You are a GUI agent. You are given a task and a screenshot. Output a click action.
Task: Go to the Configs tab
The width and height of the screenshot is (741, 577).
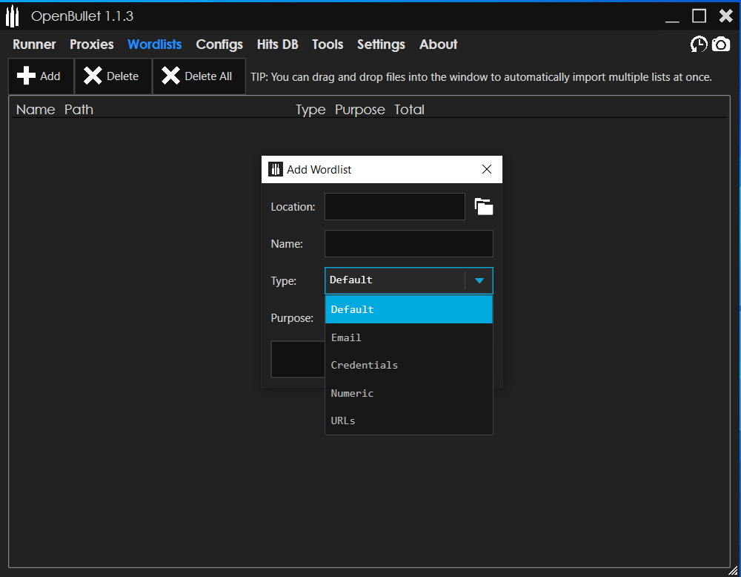coord(219,44)
